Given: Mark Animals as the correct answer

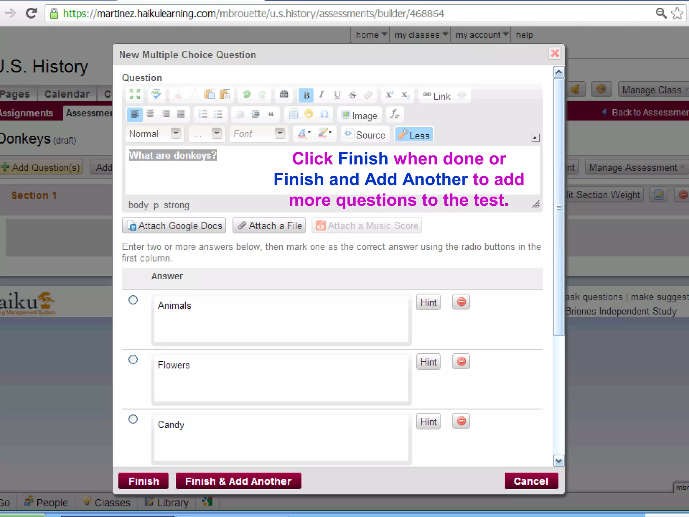Looking at the screenshot, I should coord(133,300).
